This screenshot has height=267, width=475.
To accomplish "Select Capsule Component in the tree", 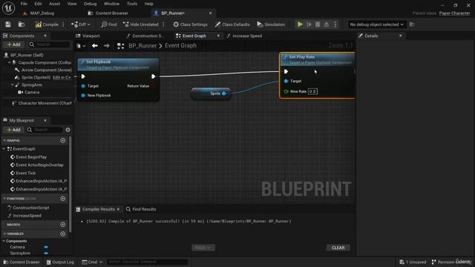I will [45, 62].
